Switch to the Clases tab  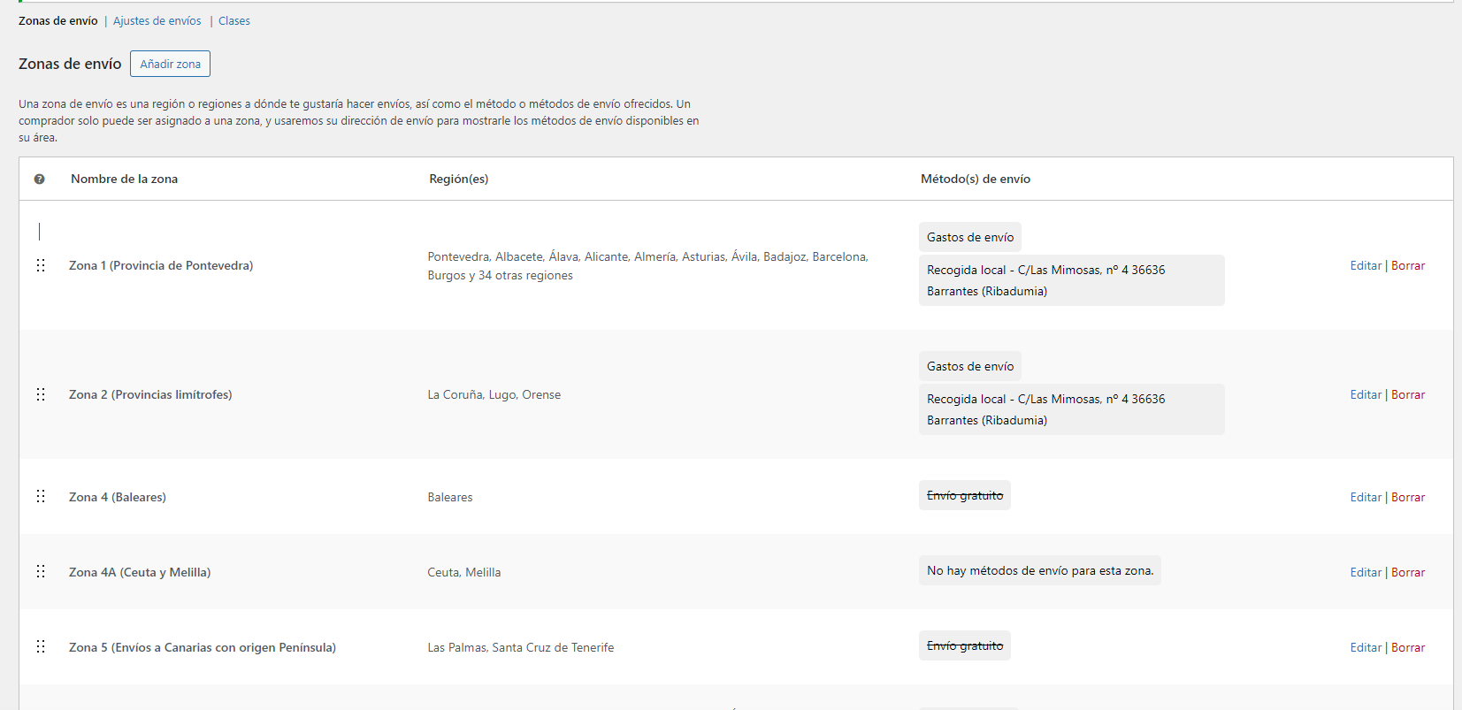[234, 21]
